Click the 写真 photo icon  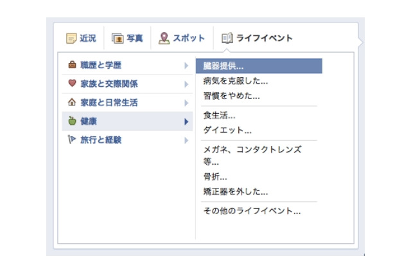(118, 39)
